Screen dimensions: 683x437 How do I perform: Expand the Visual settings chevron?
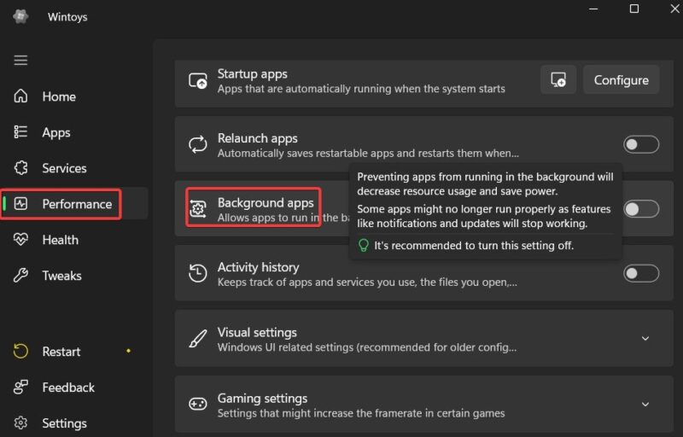click(x=645, y=339)
